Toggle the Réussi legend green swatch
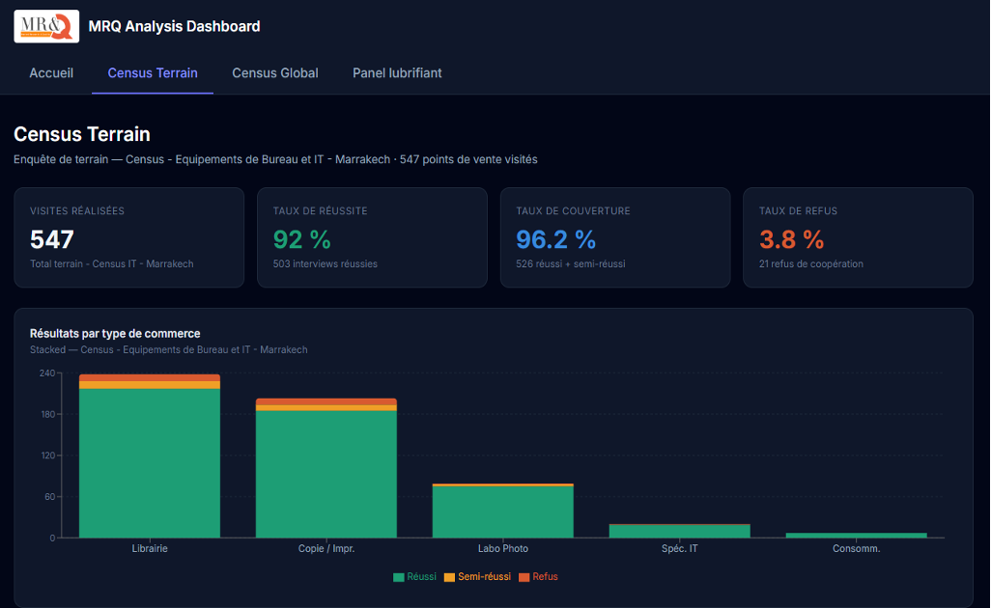 click(x=399, y=577)
